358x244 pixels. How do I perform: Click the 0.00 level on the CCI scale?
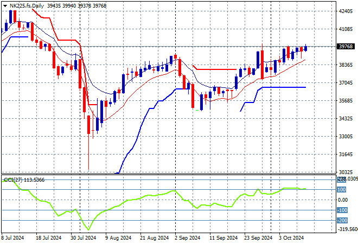click(x=343, y=200)
